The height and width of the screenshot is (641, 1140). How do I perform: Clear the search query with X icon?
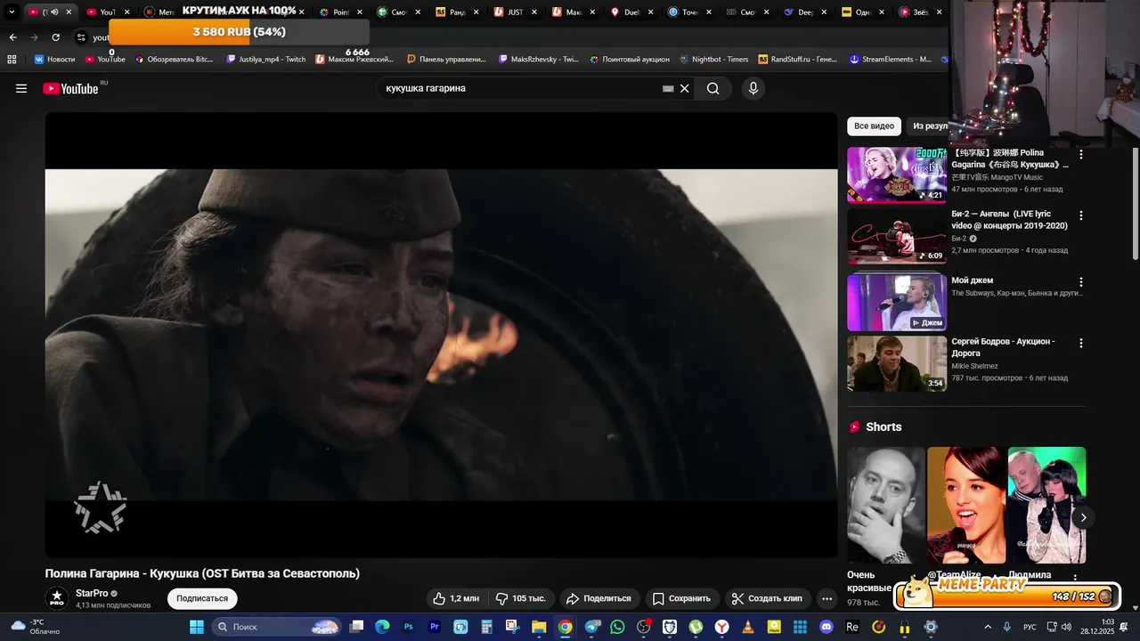tap(685, 88)
